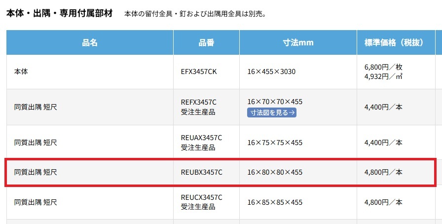Click the 16×80×80×455 dimension cell

click(x=275, y=172)
